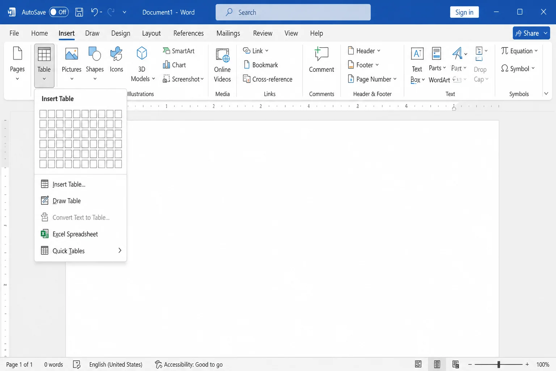This screenshot has height=371, width=556.
Task: Click the zoom out minus button
Action: point(470,364)
